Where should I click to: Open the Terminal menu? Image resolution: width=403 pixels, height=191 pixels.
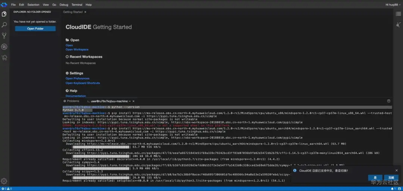(77, 5)
